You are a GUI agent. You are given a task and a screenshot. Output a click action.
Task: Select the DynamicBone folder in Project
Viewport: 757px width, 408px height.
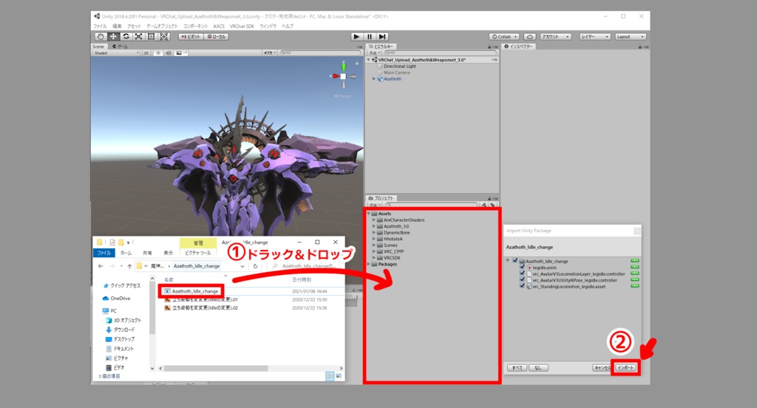click(x=397, y=232)
